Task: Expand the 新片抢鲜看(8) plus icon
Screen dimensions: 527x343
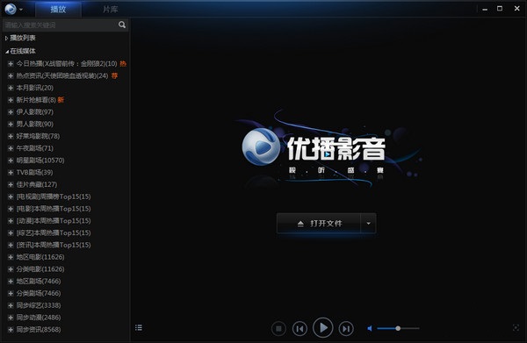Action: click(x=11, y=100)
